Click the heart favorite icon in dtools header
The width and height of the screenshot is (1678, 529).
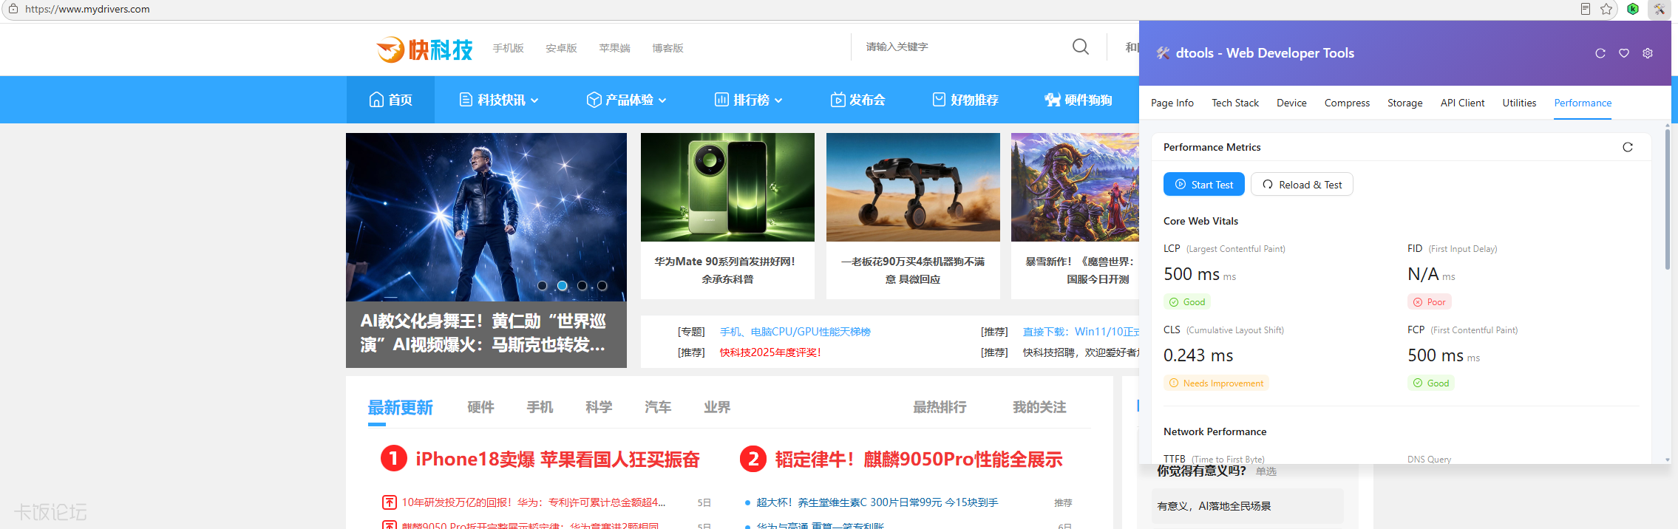click(x=1624, y=53)
